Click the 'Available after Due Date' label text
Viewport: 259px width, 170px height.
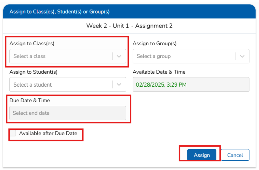click(x=48, y=133)
